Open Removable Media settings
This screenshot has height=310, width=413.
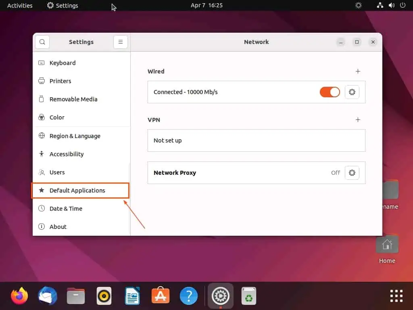pos(73,99)
